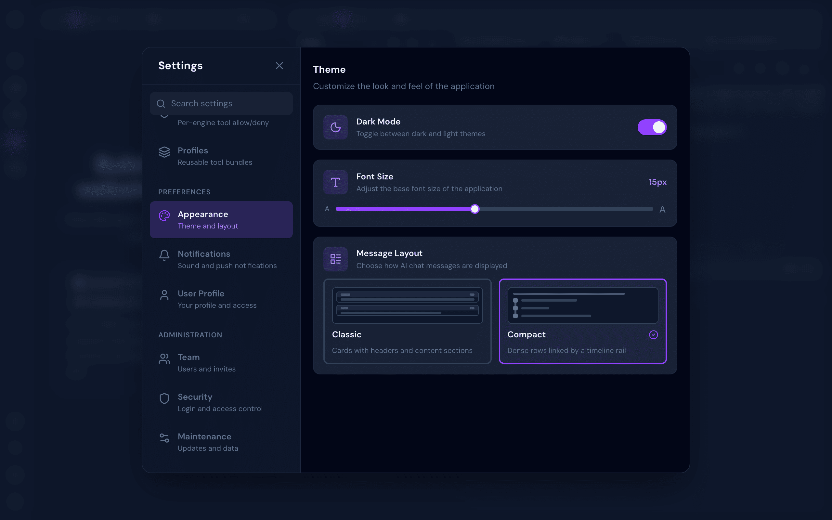Click the User Profile person icon
832x520 pixels.
point(164,295)
